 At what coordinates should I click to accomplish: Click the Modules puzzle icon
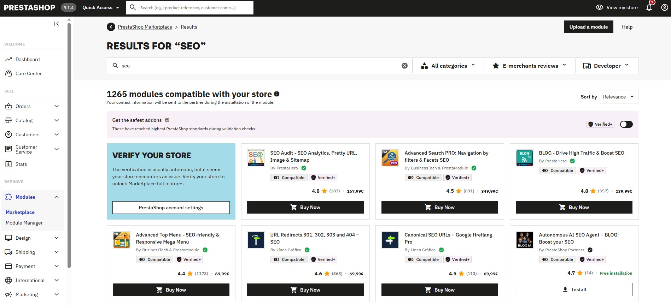8,197
